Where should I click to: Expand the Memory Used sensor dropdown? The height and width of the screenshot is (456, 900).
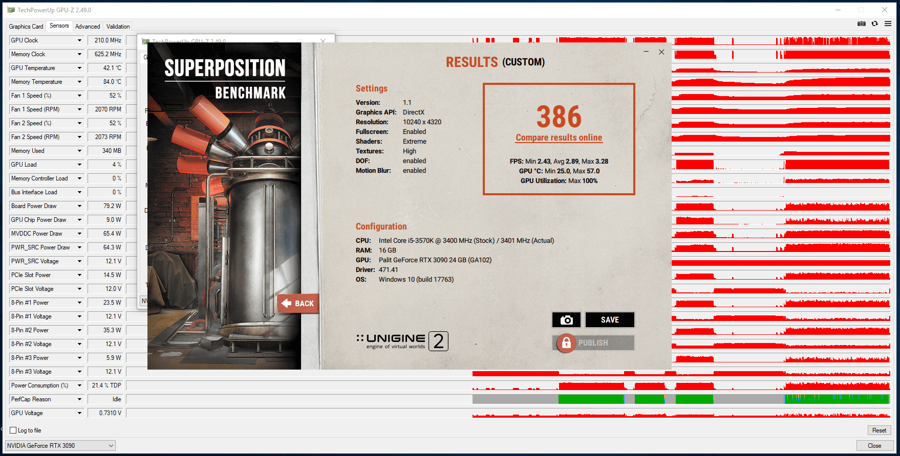(x=79, y=151)
